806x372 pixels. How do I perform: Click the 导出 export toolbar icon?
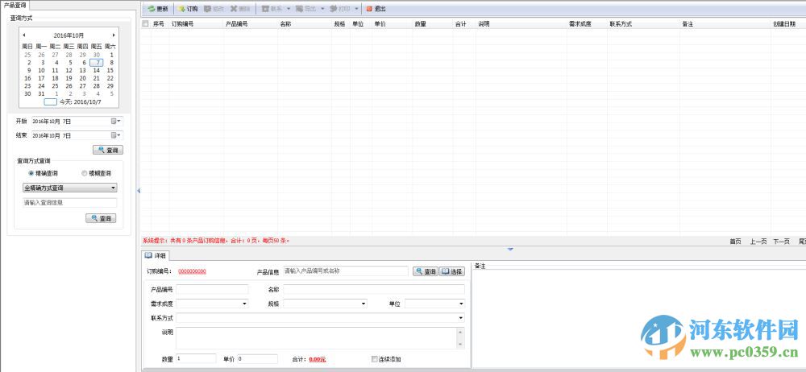point(299,9)
